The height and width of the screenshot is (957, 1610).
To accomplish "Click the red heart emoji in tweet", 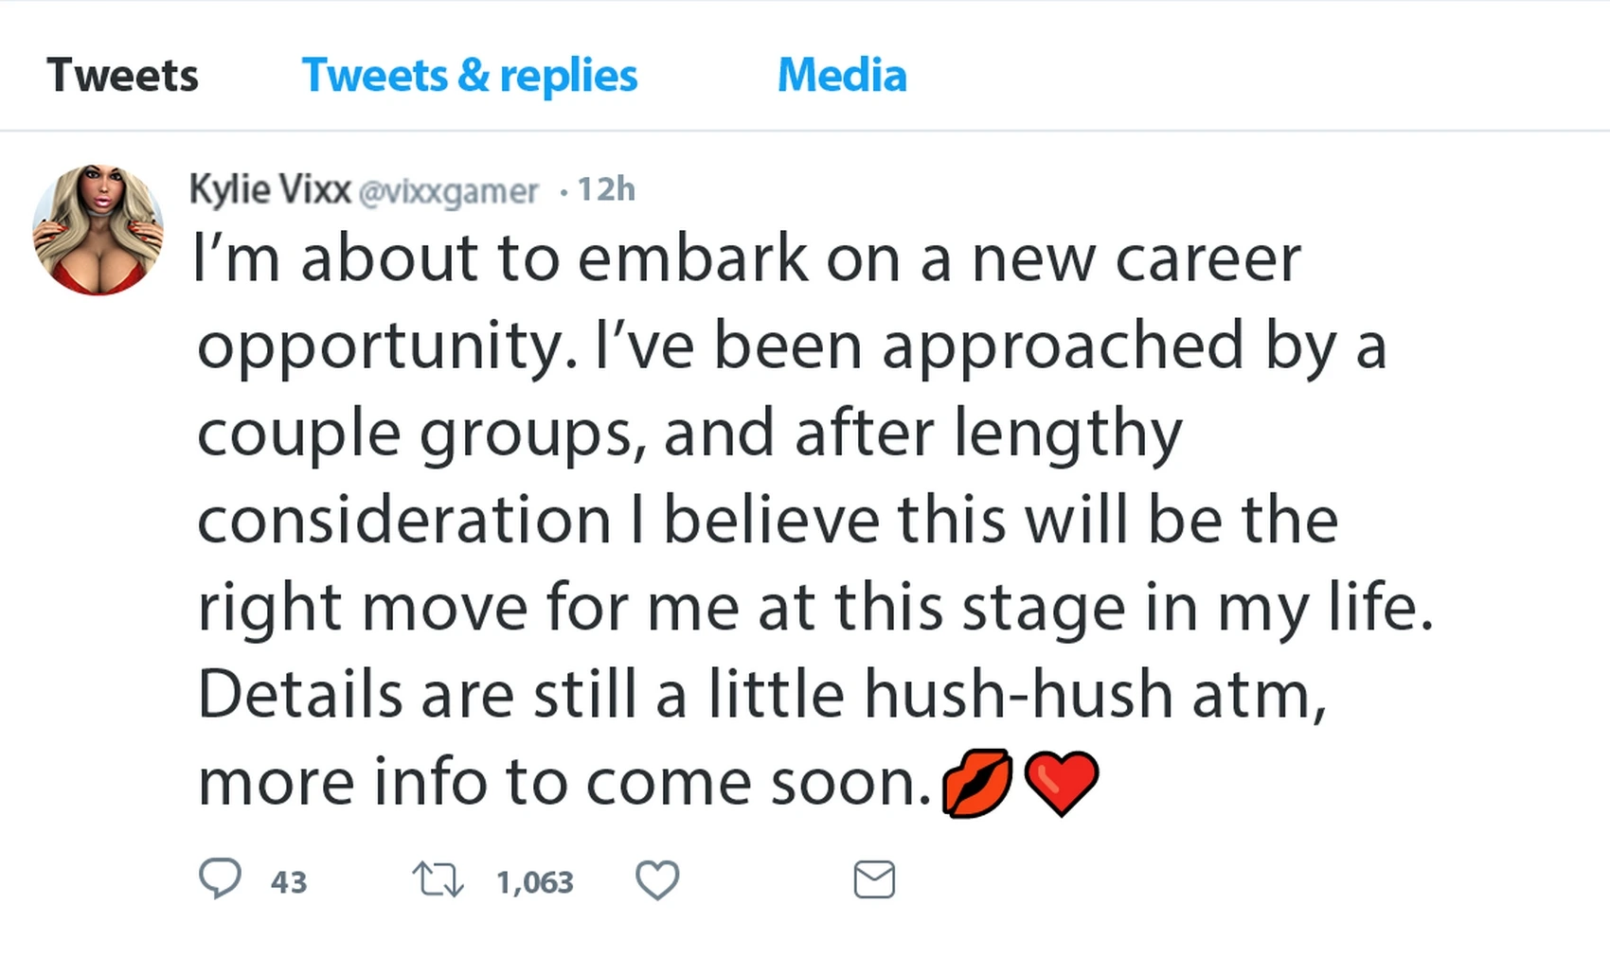I will (1062, 783).
